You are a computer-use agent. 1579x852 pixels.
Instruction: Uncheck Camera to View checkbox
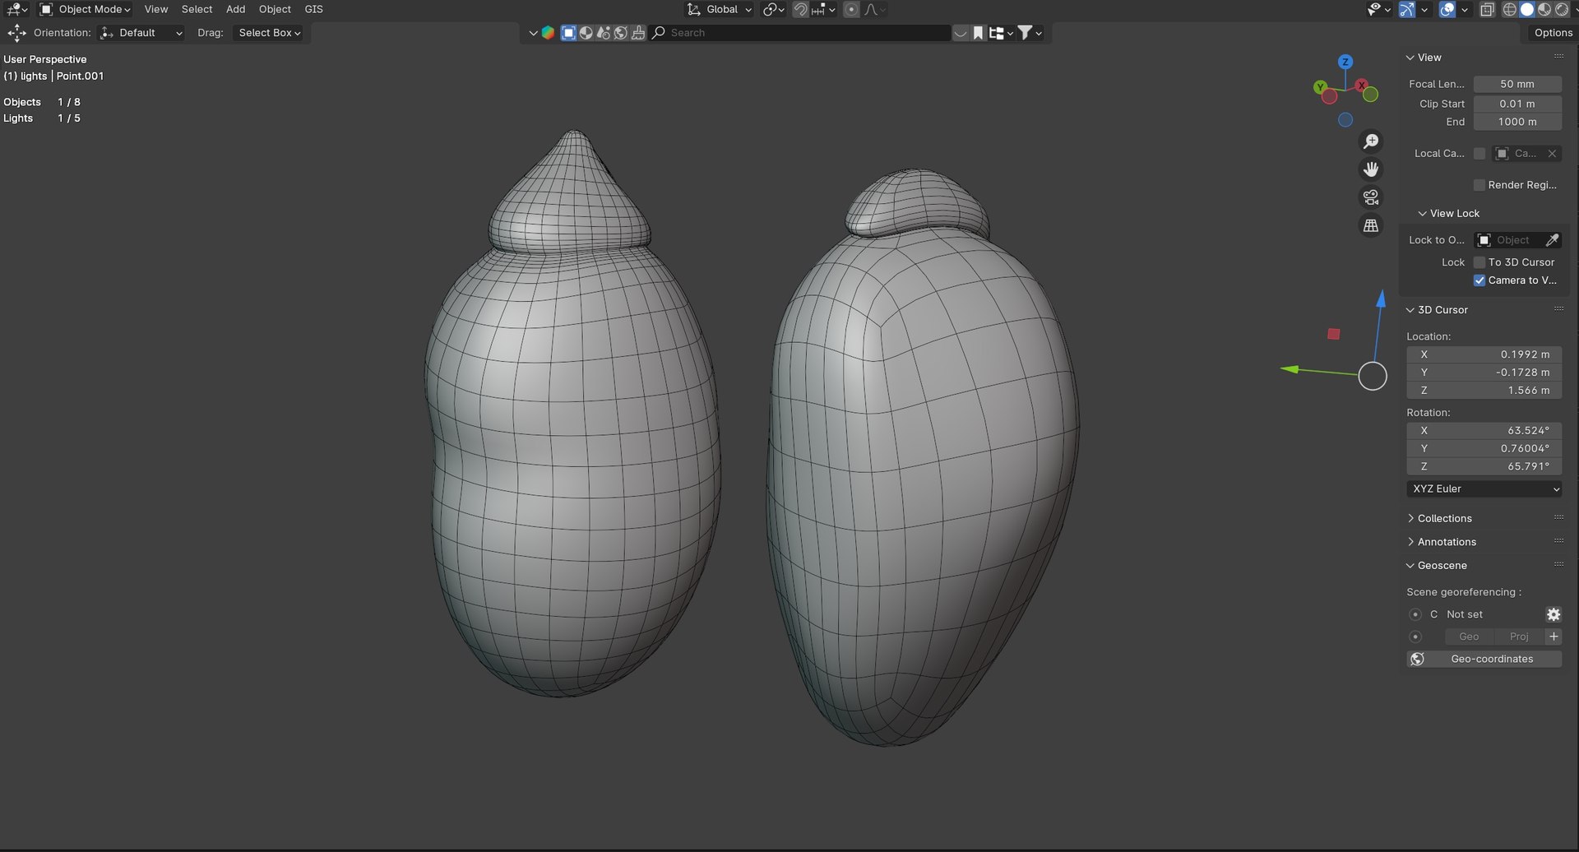tap(1479, 280)
